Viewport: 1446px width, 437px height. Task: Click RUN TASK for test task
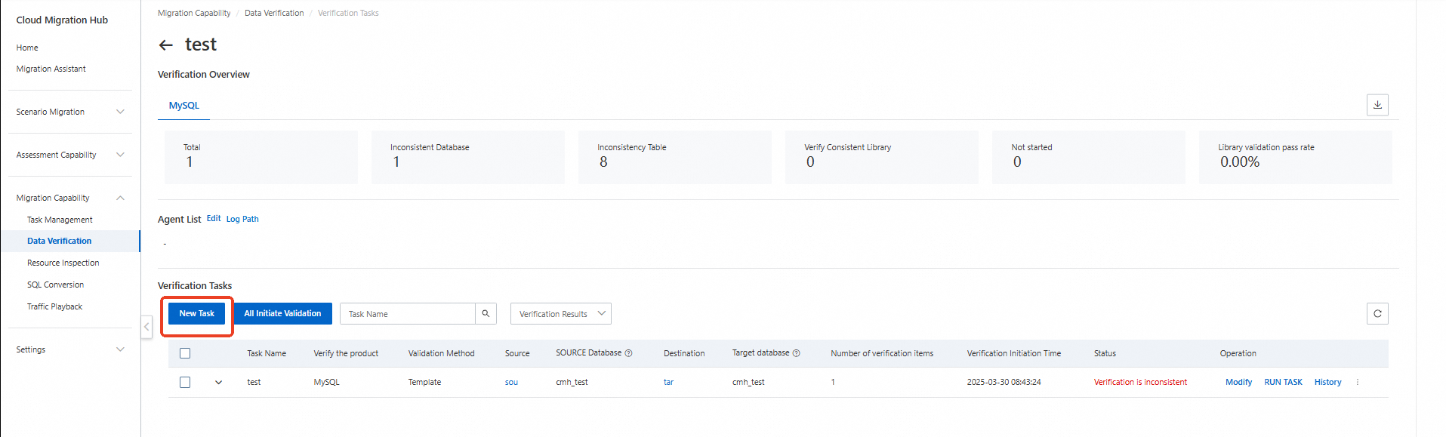[1283, 382]
